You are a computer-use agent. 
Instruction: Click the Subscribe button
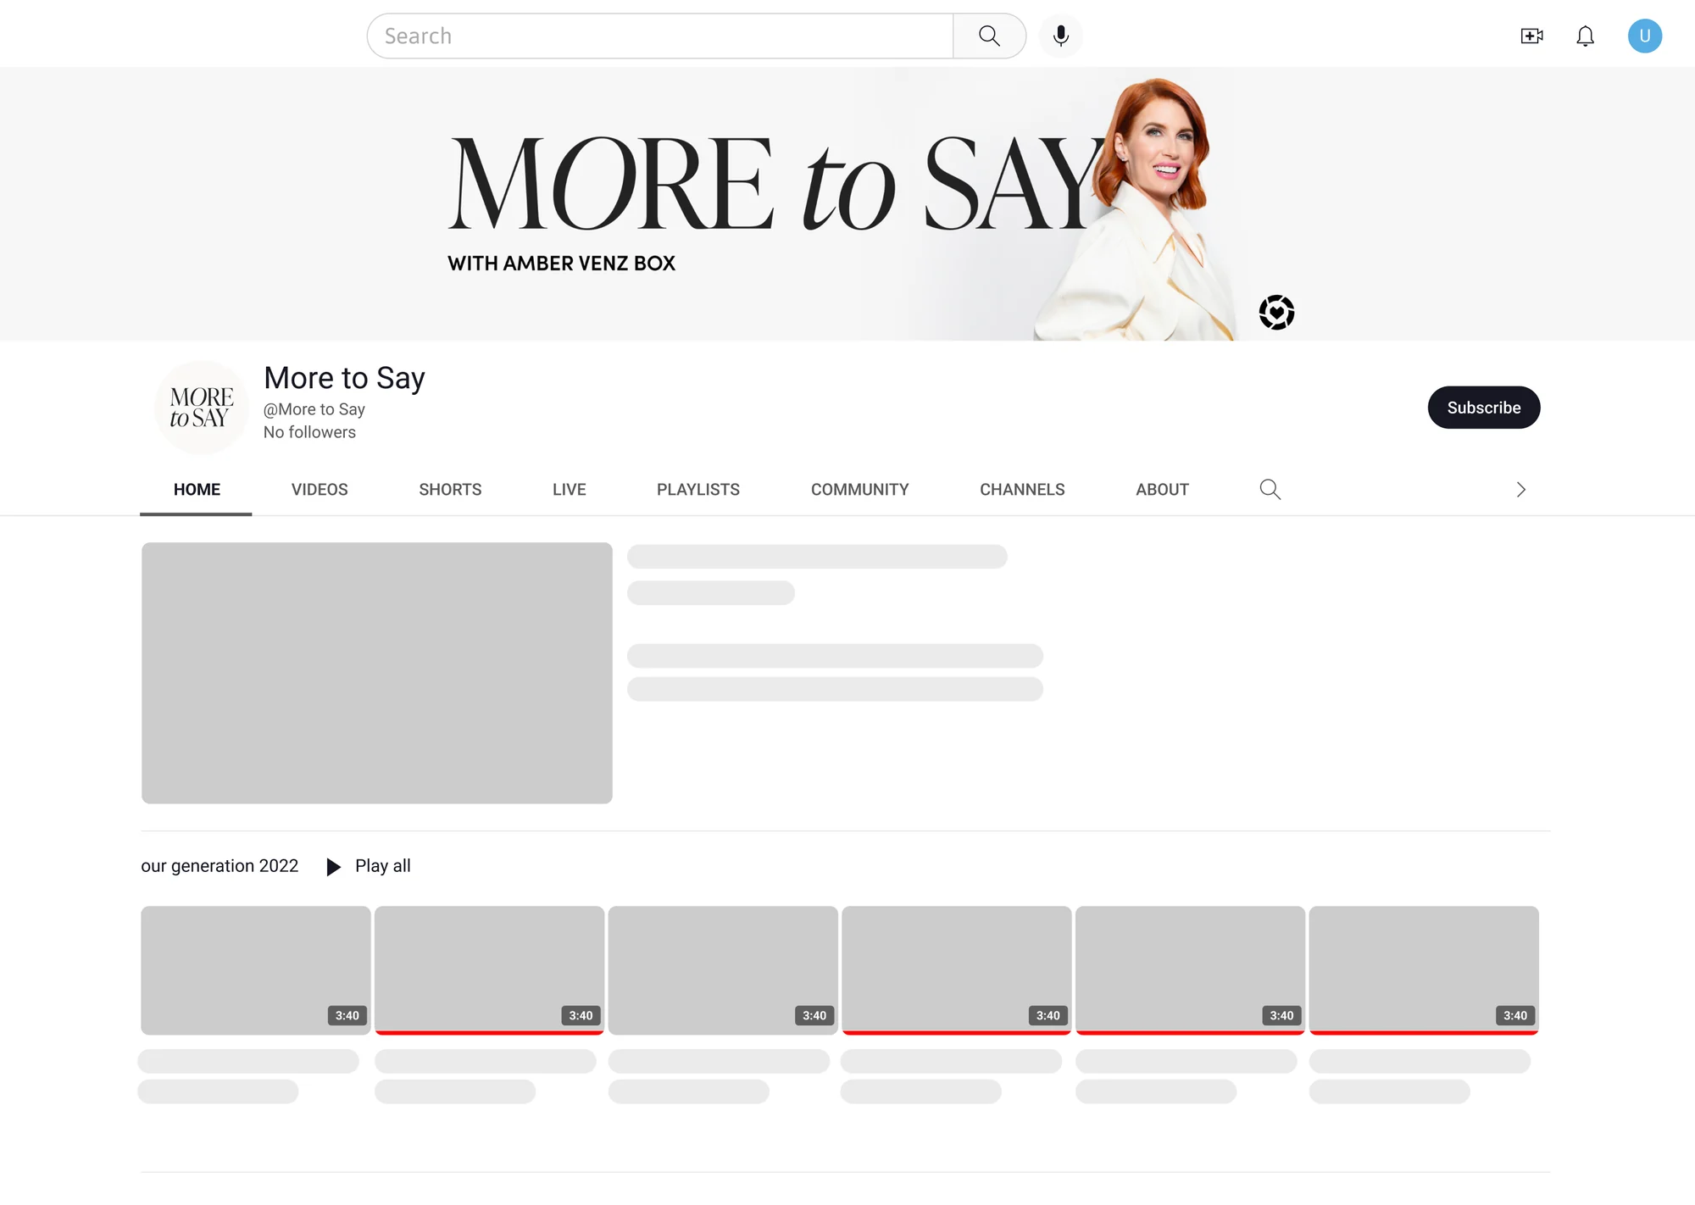[x=1483, y=408]
